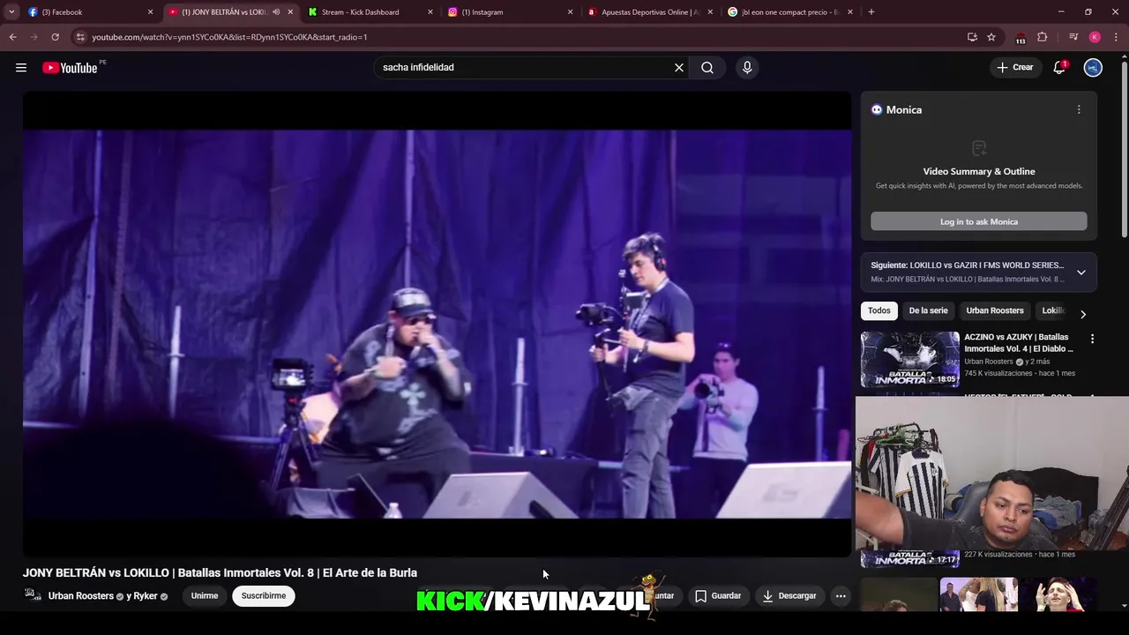Click the Suscribirme button
1129x635 pixels.
tap(264, 596)
